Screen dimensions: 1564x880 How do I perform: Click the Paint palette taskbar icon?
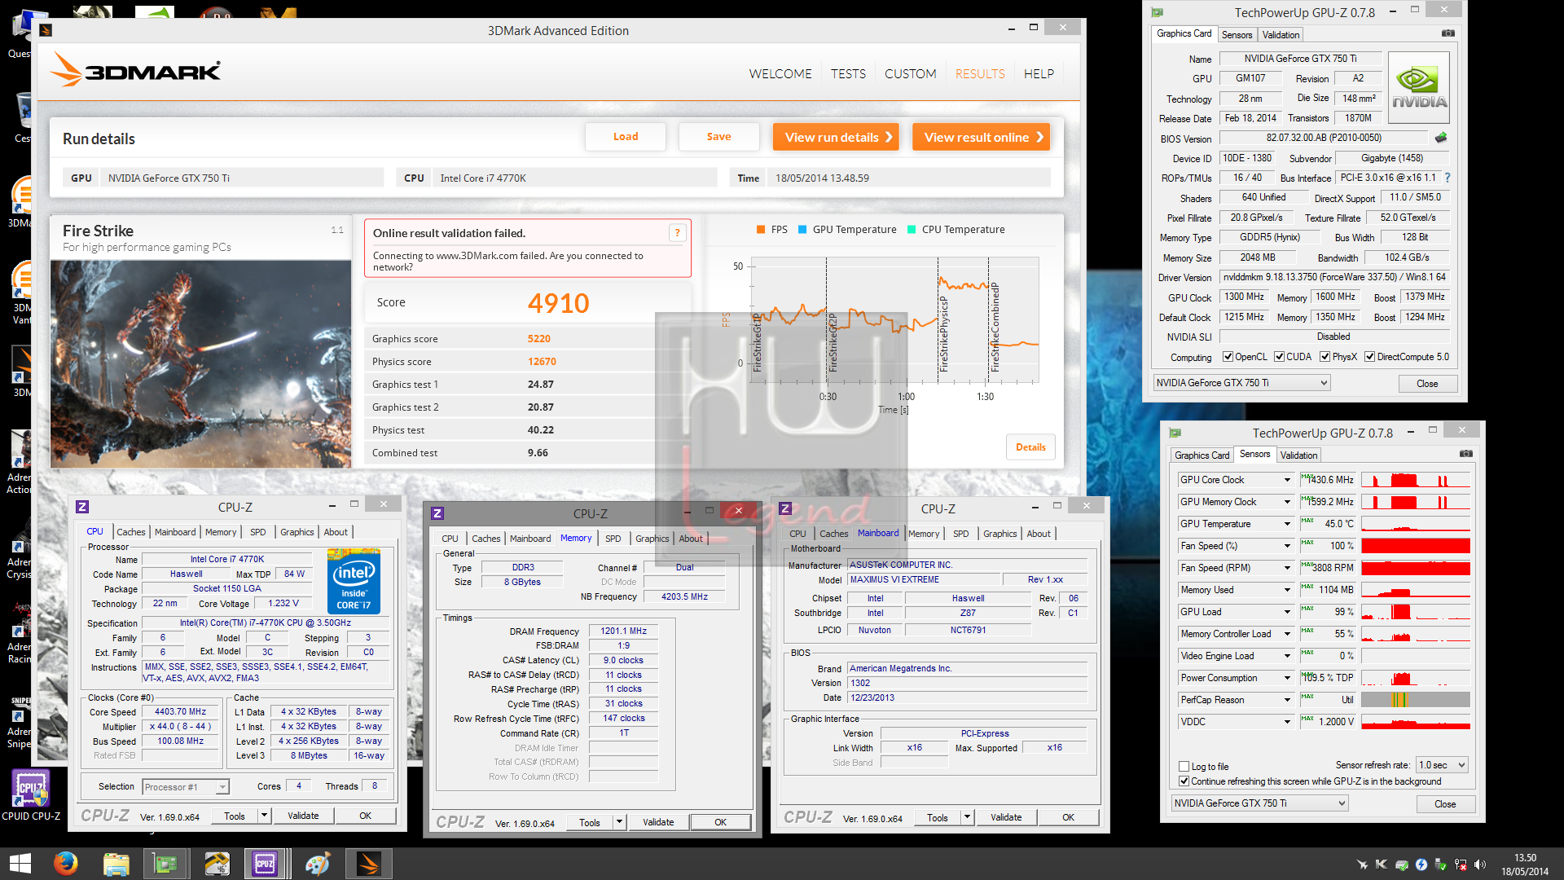[317, 863]
